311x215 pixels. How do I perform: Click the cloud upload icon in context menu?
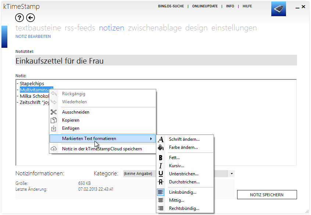coord(54,149)
